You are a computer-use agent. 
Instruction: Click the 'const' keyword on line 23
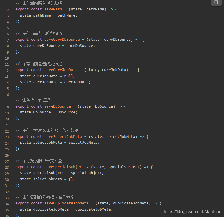(36, 137)
